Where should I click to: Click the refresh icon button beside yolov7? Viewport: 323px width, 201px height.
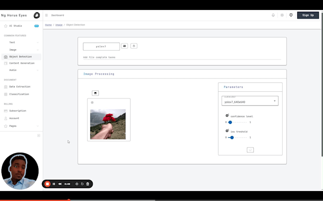pyautogui.click(x=134, y=46)
